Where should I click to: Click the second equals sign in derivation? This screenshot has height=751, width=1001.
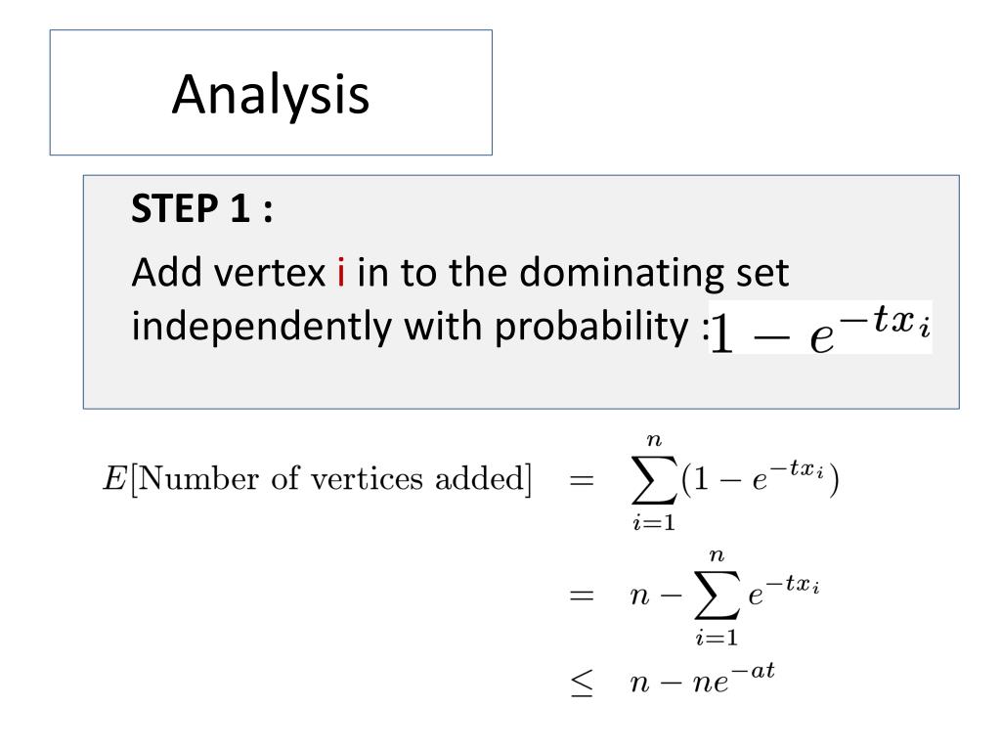point(582,596)
